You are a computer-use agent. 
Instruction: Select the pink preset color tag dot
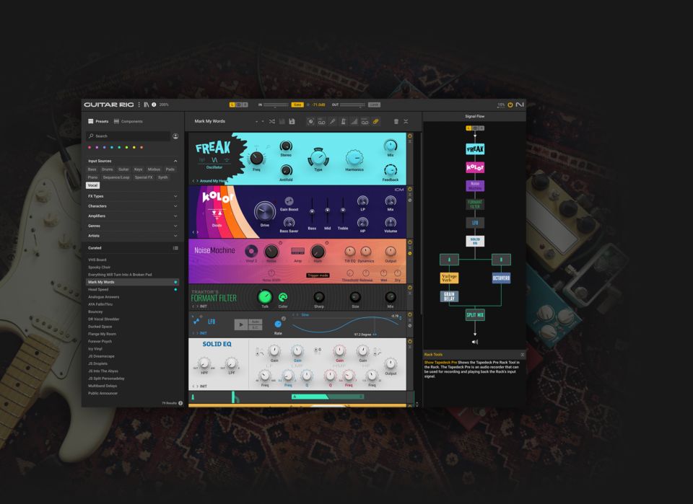coord(89,147)
